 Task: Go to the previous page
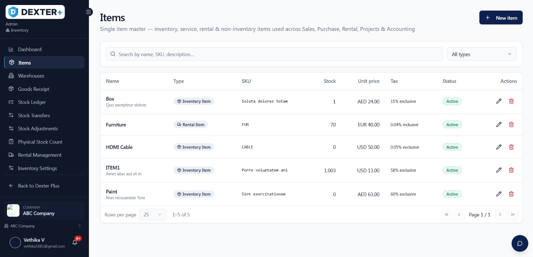pos(459,215)
